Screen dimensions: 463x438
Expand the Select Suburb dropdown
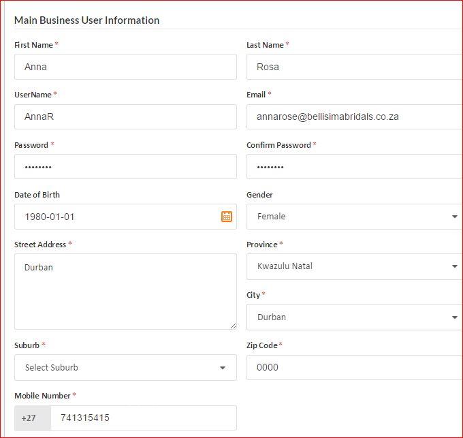coord(125,367)
